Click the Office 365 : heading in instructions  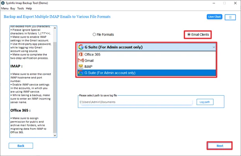(x=20, y=110)
